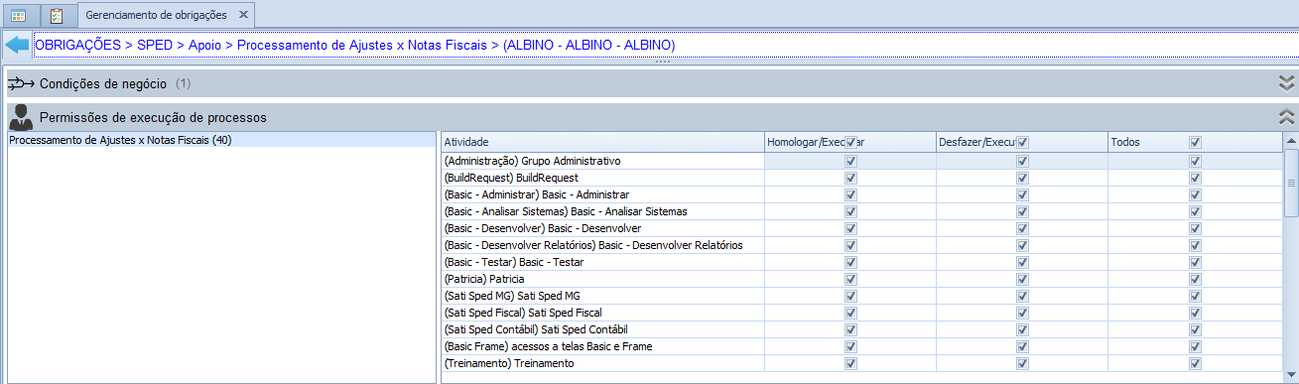
Task: Uncheck Todos for Sati Sped Fiscal row
Action: 1195,313
